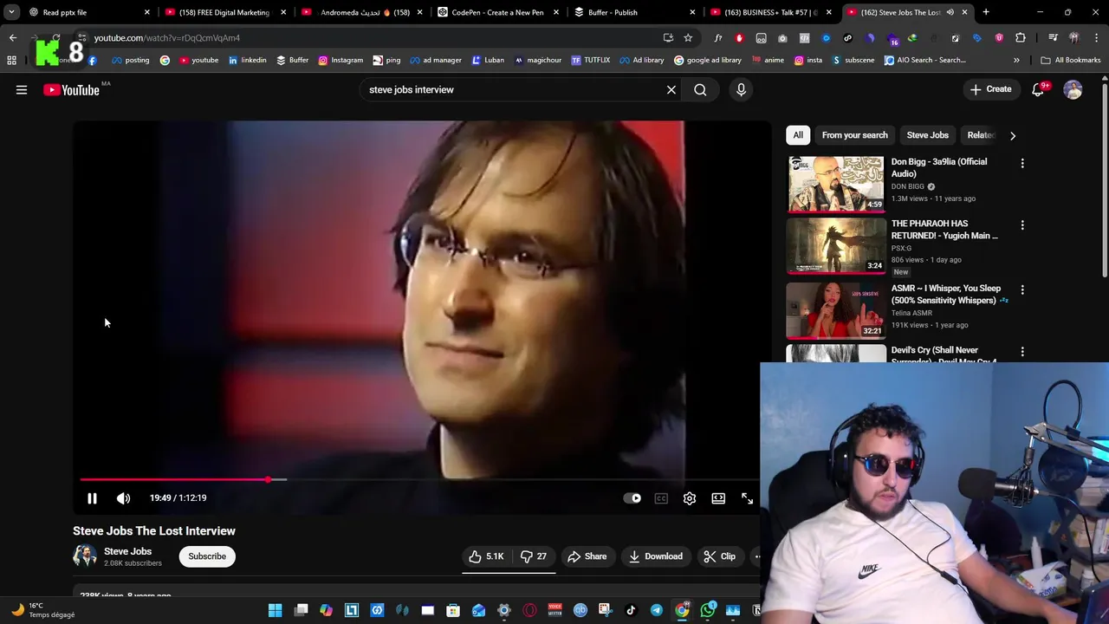Open the YouTube hamburger guide menu
The image size is (1109, 624).
pos(22,89)
